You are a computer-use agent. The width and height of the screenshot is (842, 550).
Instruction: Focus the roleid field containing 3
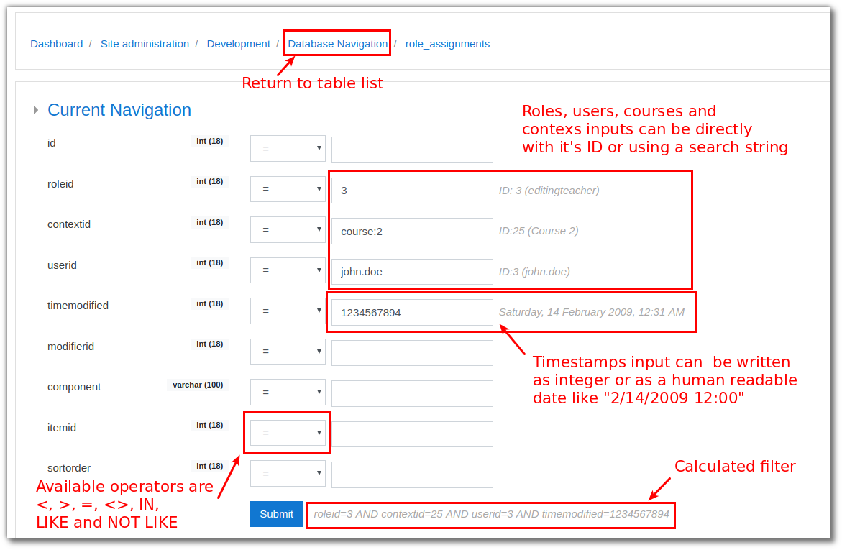(x=412, y=191)
